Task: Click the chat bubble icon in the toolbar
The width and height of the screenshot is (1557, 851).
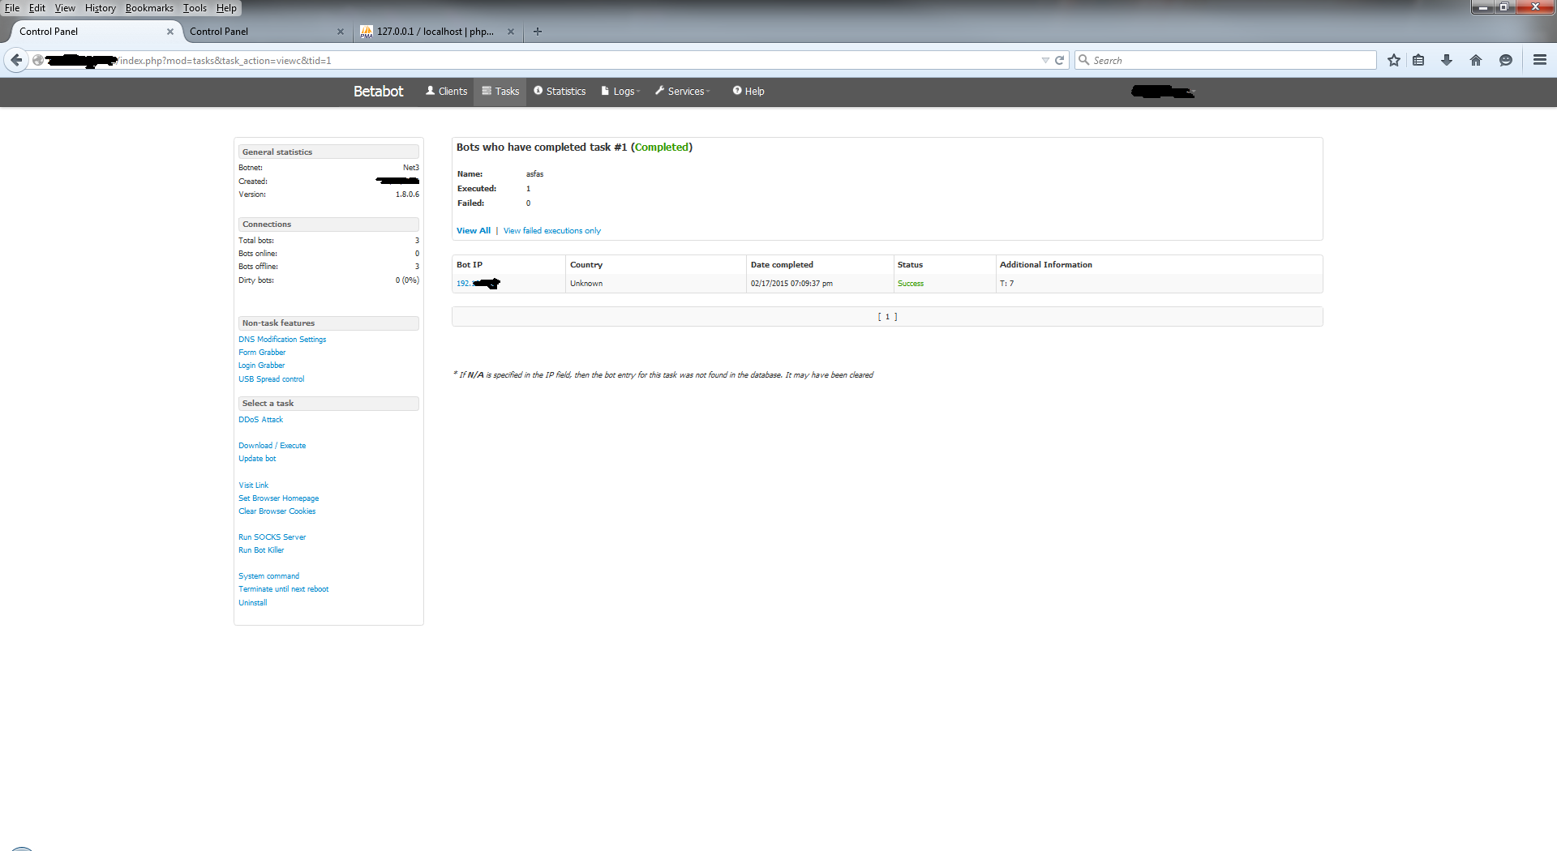Action: 1505,60
